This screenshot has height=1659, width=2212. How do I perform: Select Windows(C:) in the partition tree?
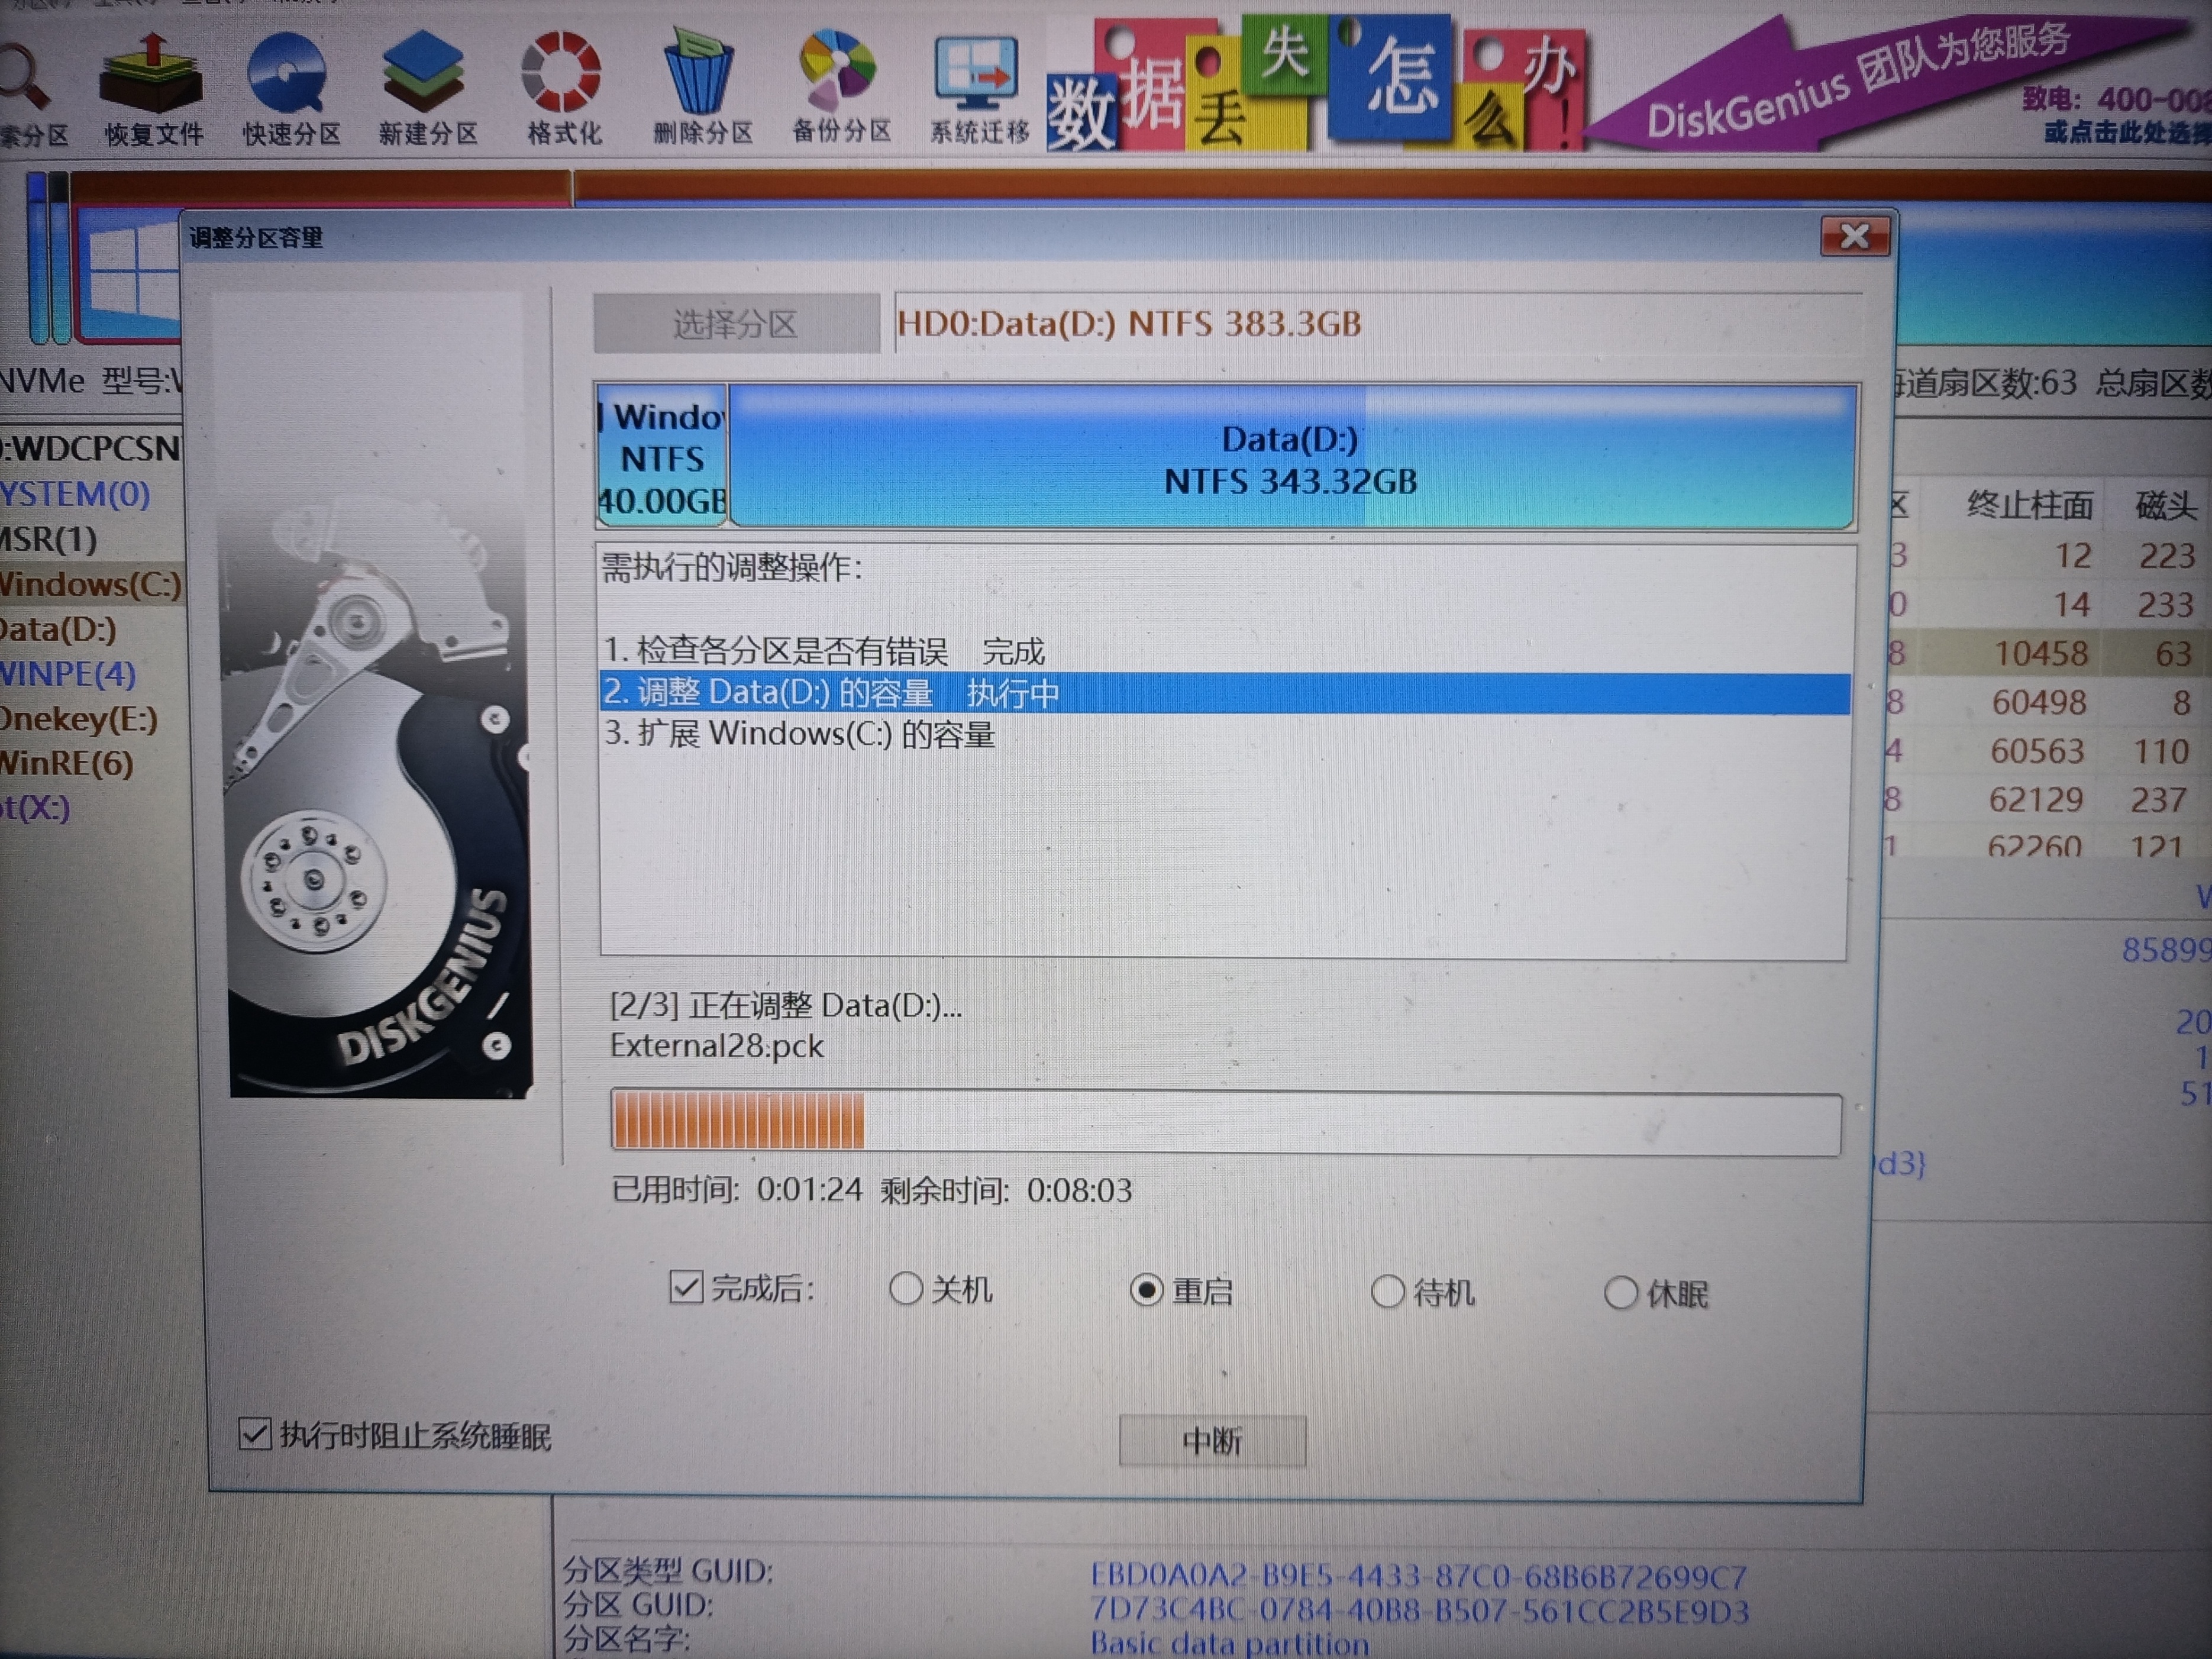pos(85,584)
